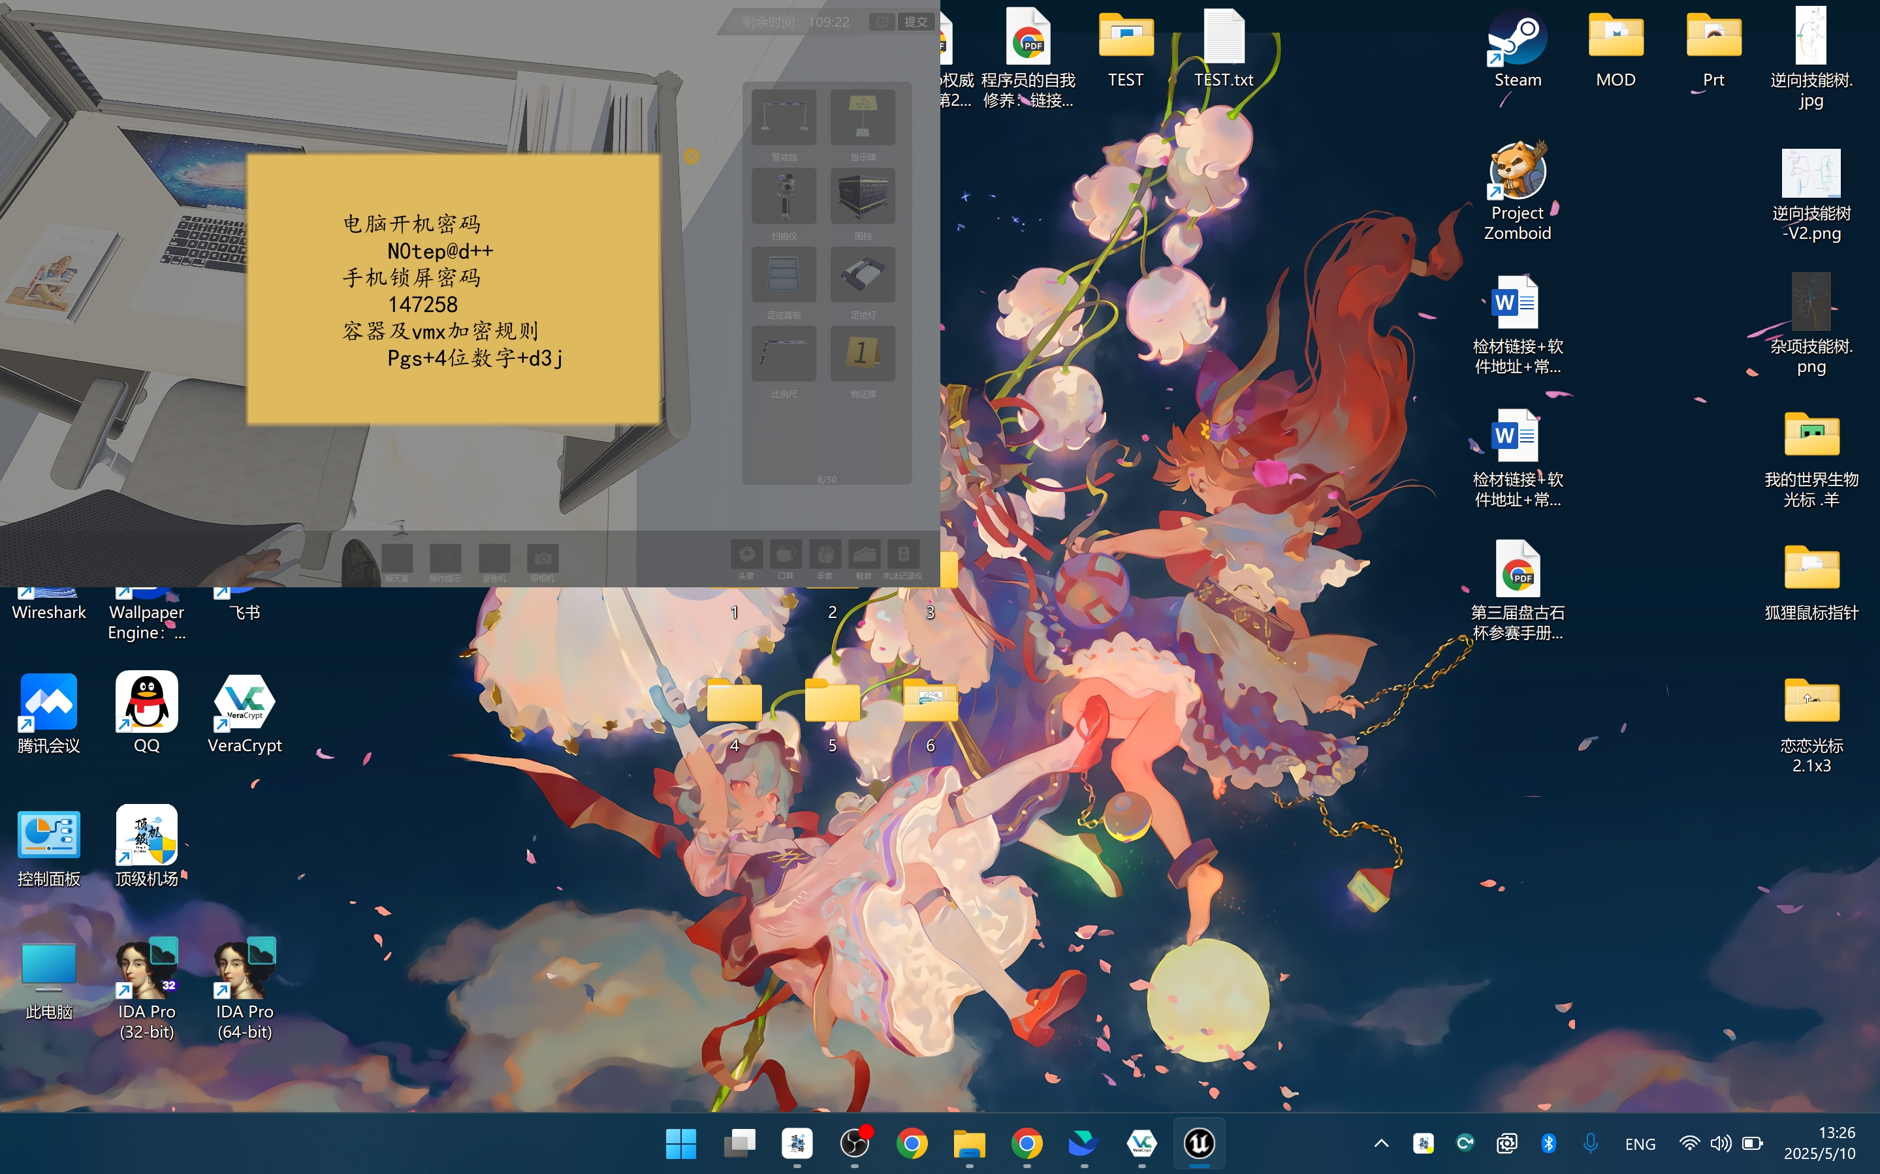Select the Wireshark desktop label
Screen dimensions: 1880x1174
coord(49,613)
